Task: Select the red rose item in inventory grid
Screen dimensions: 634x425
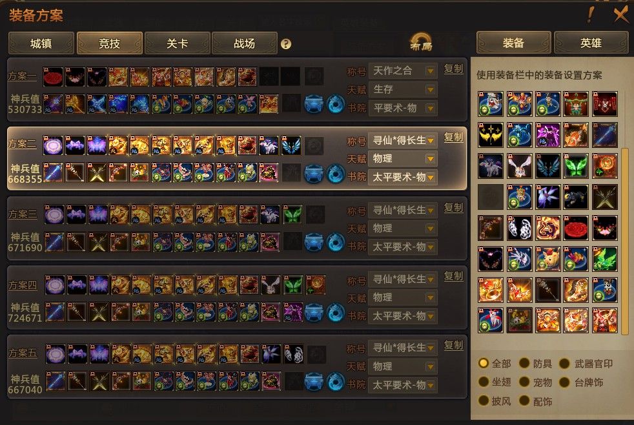Action: [576, 227]
